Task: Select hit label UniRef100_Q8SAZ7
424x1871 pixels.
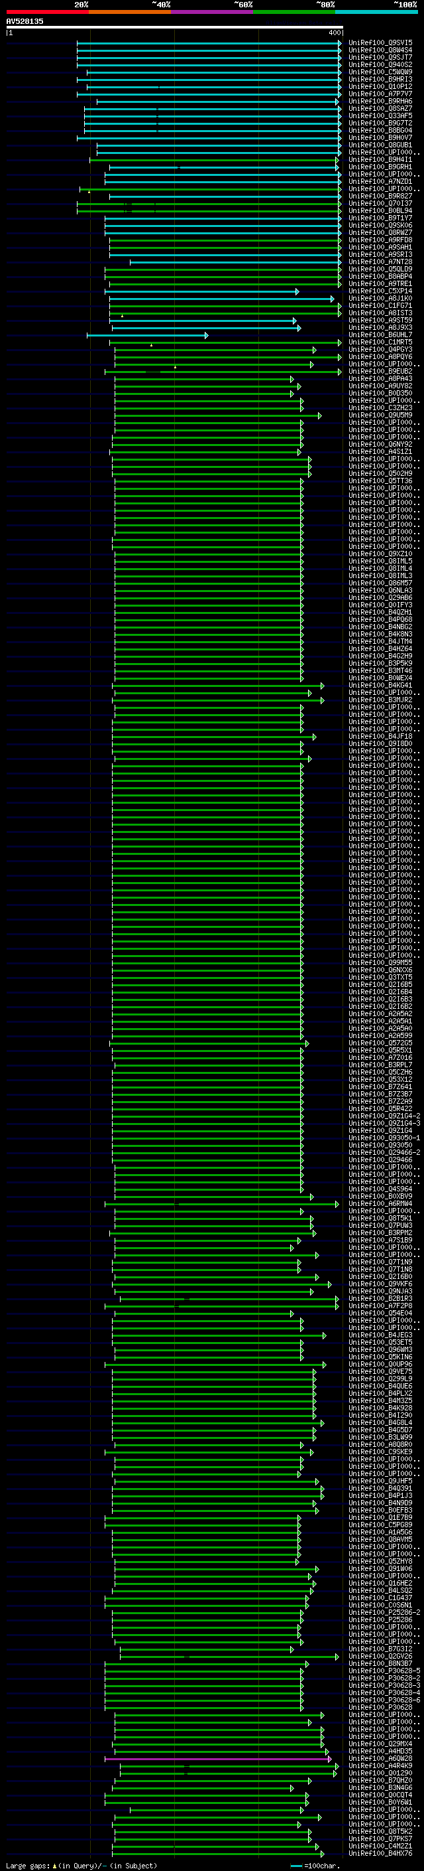Action: [380, 109]
